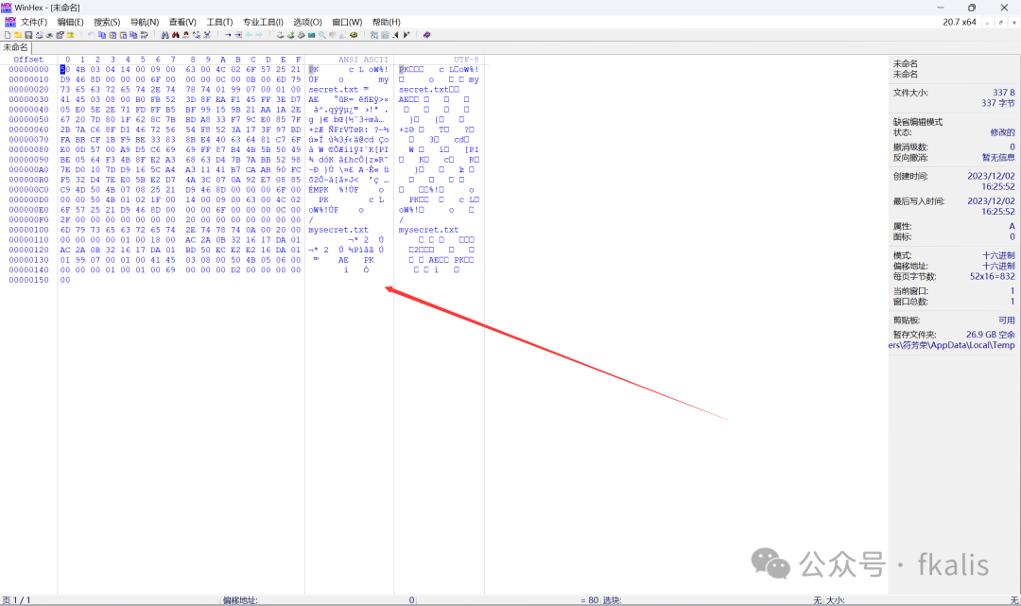Click the clone disk toolbar icon
The height and width of the screenshot is (606, 1021).
[290, 35]
